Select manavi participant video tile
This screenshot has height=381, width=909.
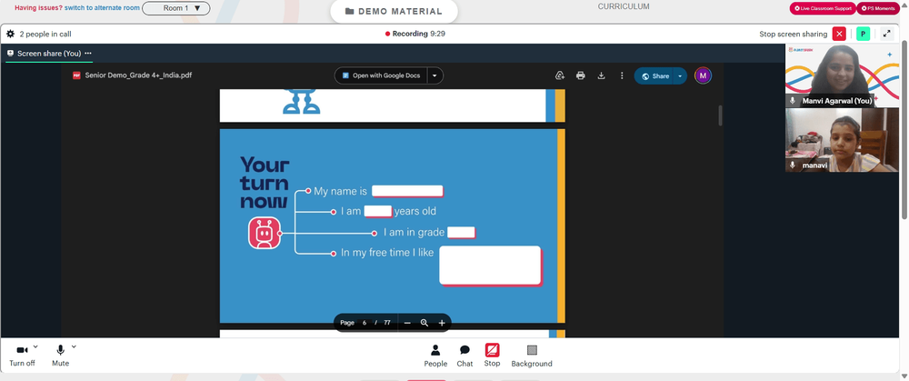tap(841, 140)
